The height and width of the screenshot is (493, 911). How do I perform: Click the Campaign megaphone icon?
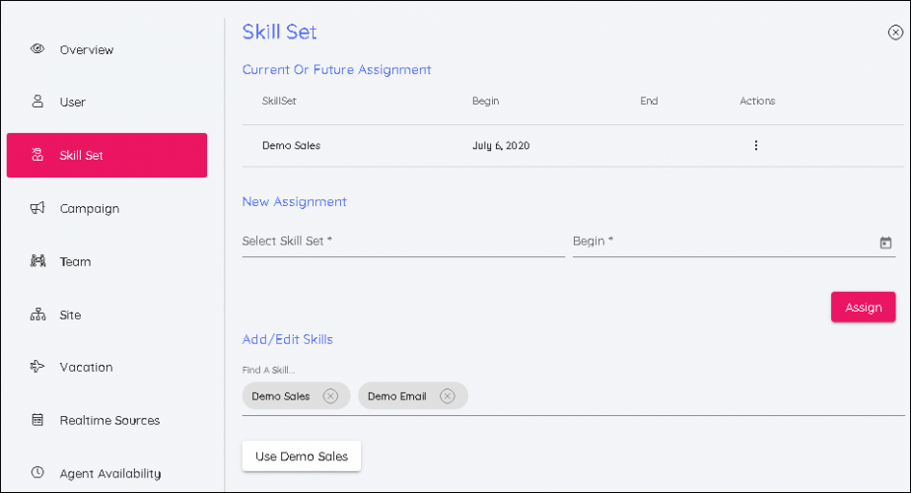pos(37,208)
